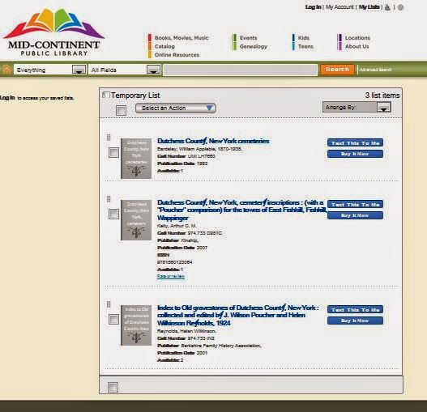Viewport: 427px width, 412px height.
Task: Tick the bottom select-all checkbox
Action: (113, 387)
